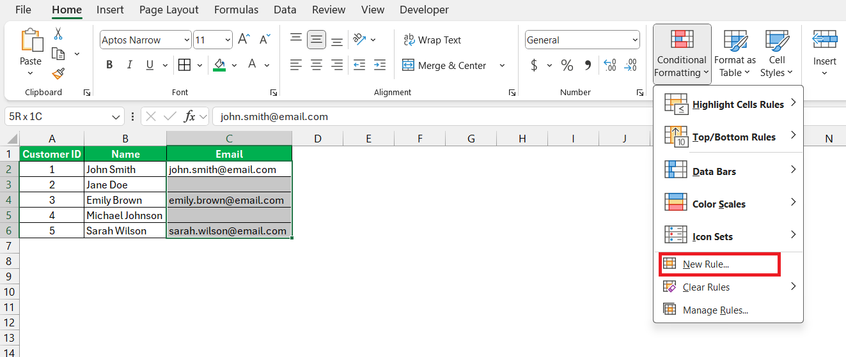Select the column C header
The height and width of the screenshot is (357, 846).
tap(229, 139)
